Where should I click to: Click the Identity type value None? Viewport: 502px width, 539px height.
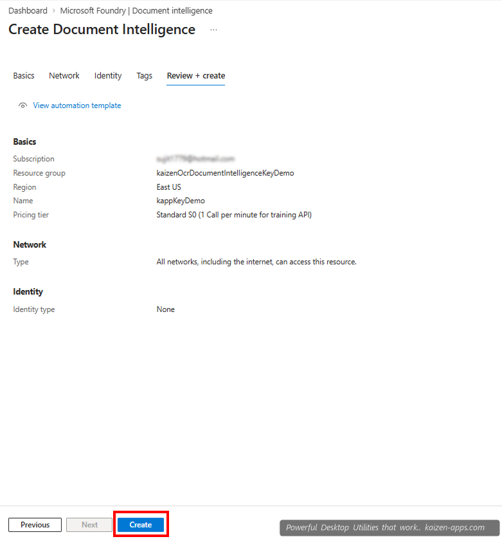(166, 309)
